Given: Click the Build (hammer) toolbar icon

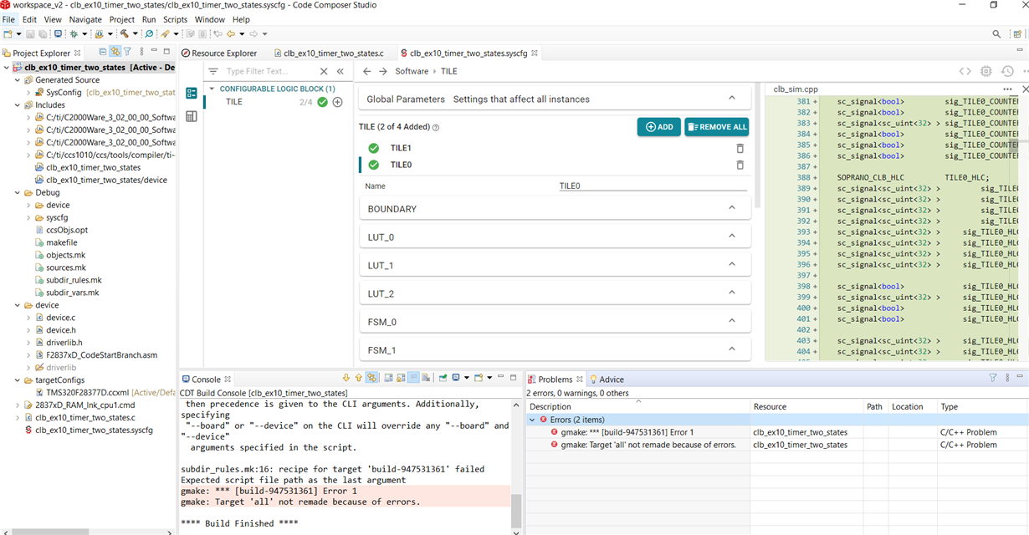Looking at the screenshot, I should [x=124, y=34].
